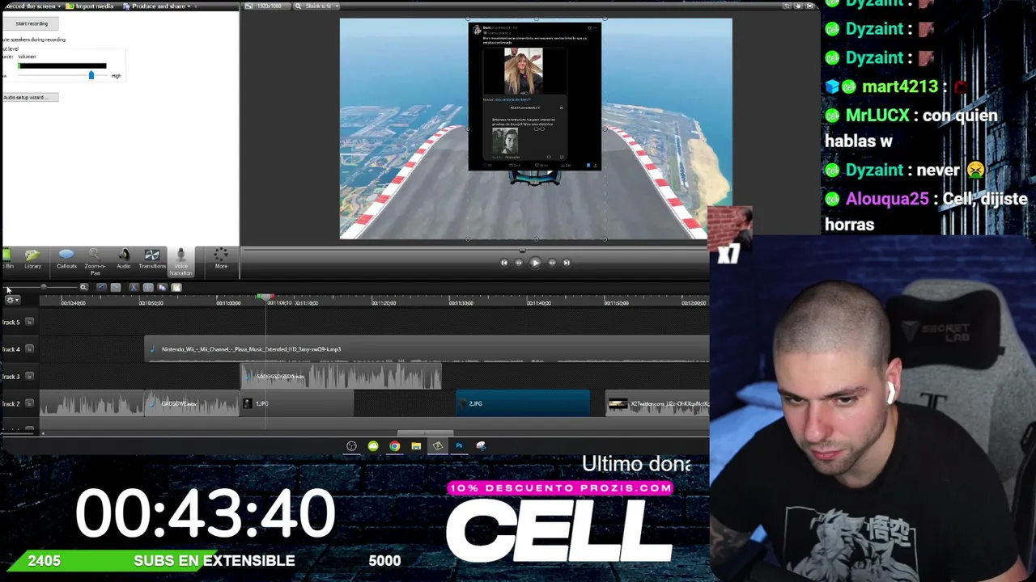Select the SADGGSDGSDA.wav audio clip
This screenshot has width=1036, height=582.
pyautogui.click(x=341, y=376)
